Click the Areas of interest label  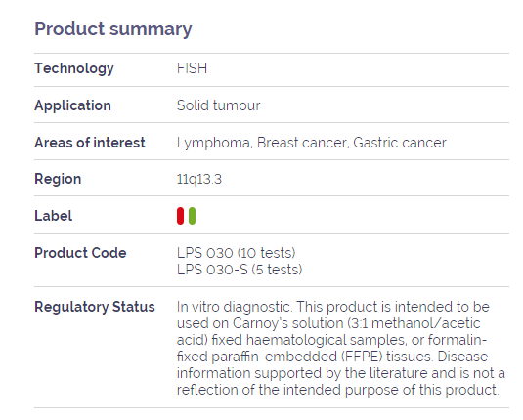click(x=90, y=143)
